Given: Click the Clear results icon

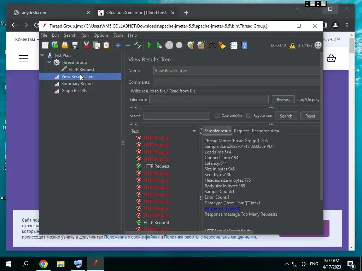Looking at the screenshot, I should coord(191,45).
